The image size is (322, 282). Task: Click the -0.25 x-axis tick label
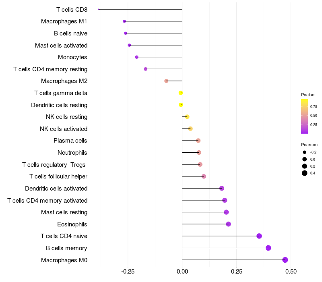click(128, 272)
